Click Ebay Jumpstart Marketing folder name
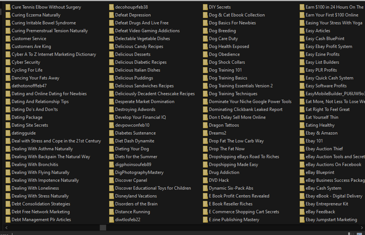 (x=331, y=220)
